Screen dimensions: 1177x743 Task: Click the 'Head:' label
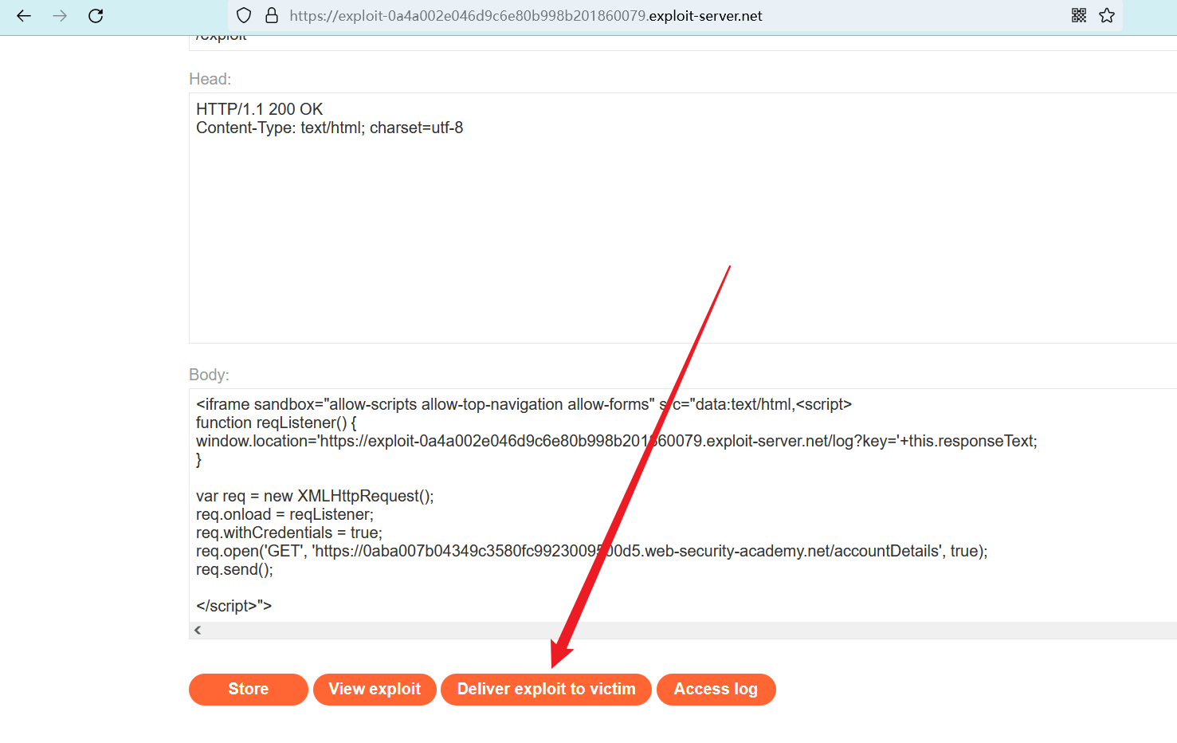pos(210,79)
